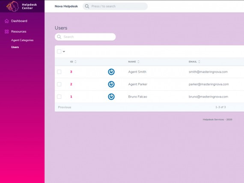
Task: Click the Resources grid icon
Action: (7, 32)
